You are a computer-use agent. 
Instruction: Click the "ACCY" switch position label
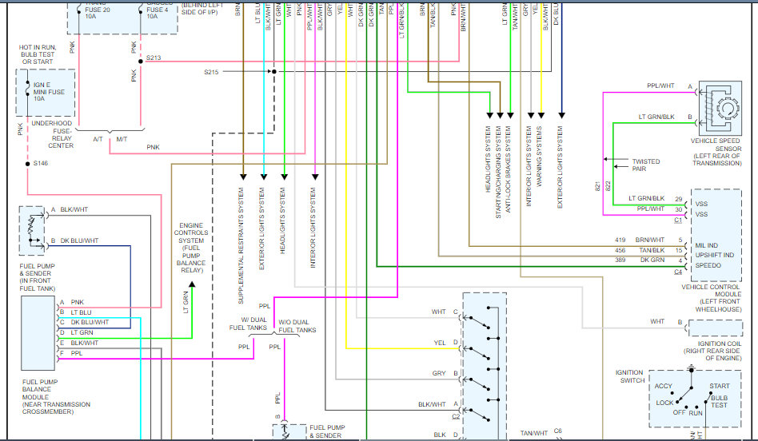coord(664,386)
